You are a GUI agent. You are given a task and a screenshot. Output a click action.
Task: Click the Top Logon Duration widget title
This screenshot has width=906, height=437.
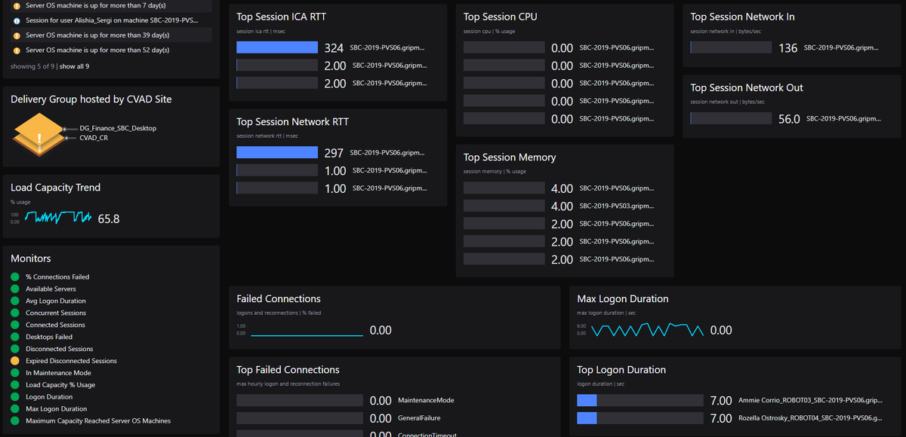coord(621,370)
